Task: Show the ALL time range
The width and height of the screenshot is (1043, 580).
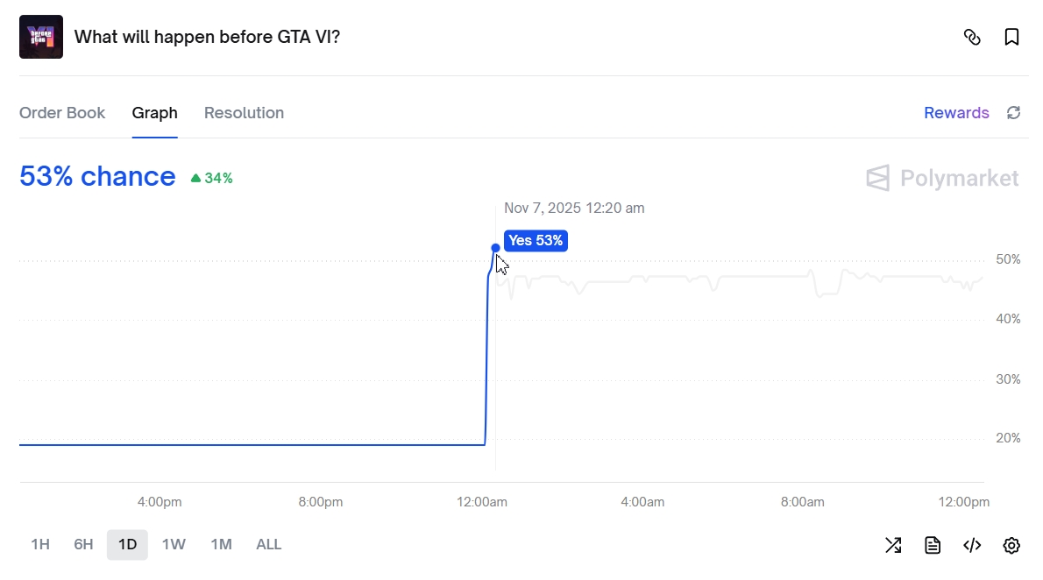Action: tap(268, 544)
